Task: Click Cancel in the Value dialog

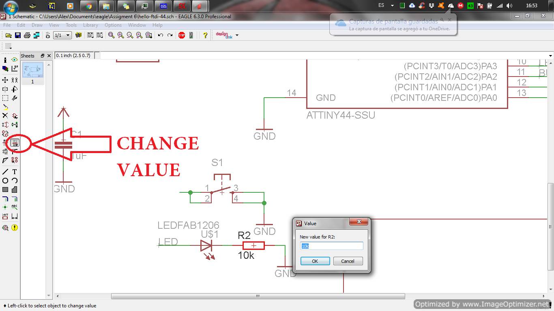Action: point(348,261)
